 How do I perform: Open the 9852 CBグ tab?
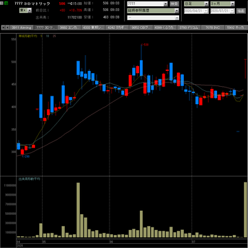point(141,28)
